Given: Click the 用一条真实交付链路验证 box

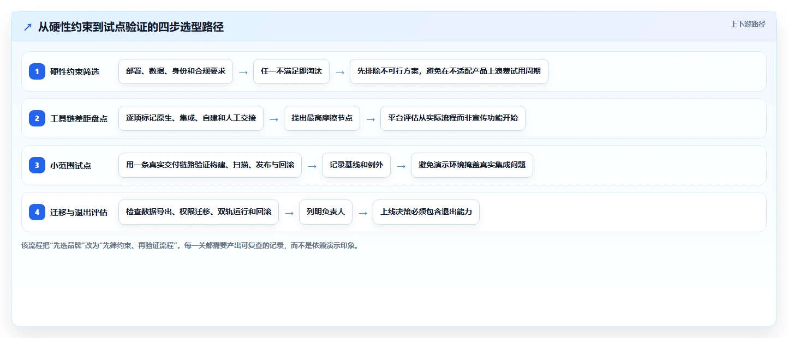Looking at the screenshot, I should point(210,165).
